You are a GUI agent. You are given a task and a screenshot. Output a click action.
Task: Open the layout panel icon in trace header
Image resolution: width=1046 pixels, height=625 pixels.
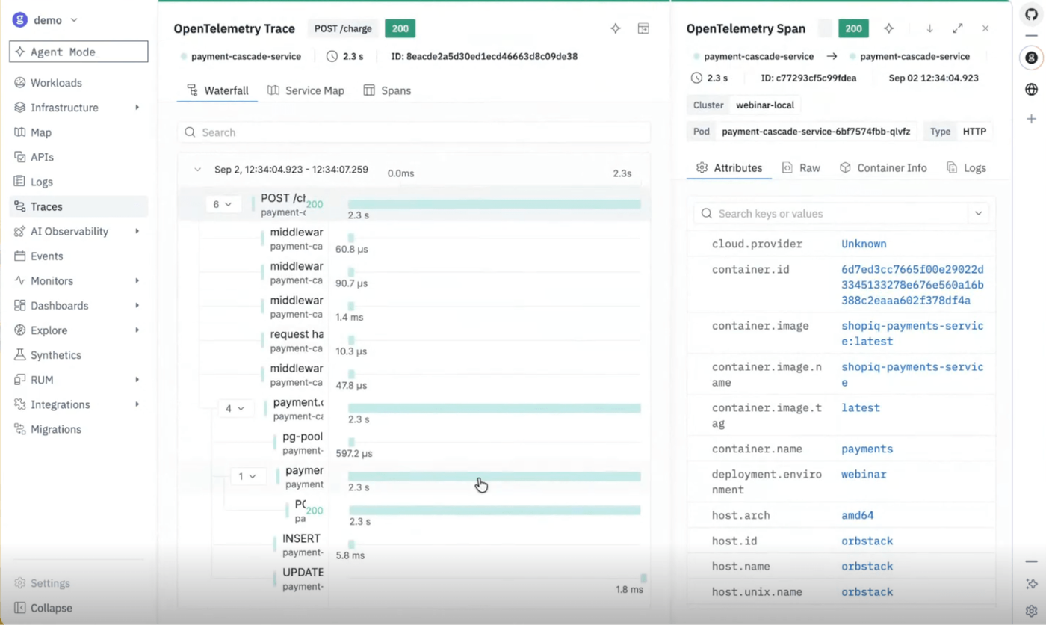643,28
